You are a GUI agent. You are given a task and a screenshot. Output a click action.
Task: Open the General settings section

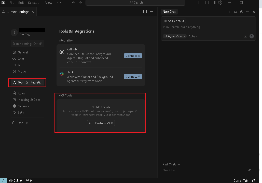click(x=23, y=52)
